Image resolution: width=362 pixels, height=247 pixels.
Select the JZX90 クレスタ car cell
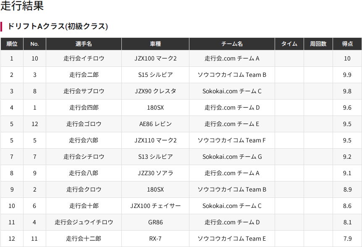[155, 91]
